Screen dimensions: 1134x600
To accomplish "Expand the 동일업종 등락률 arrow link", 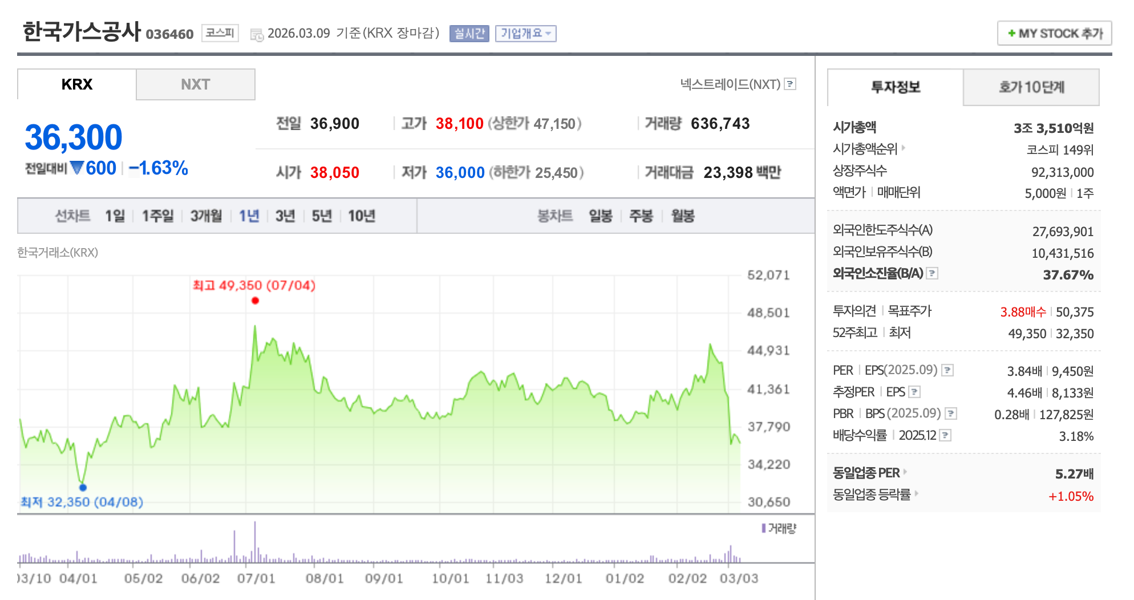I will point(917,493).
